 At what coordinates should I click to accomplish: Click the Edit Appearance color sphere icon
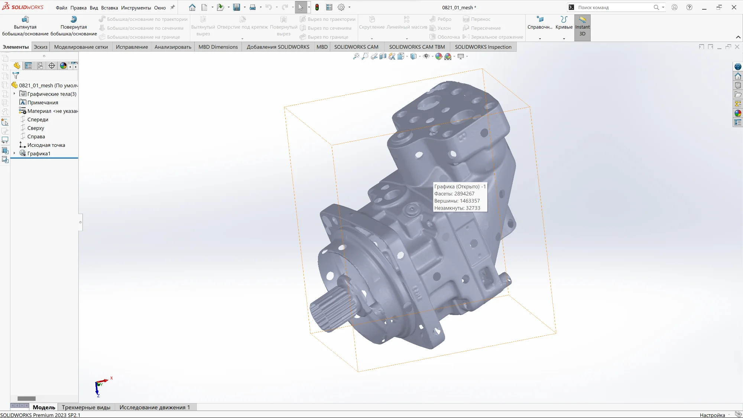point(439,56)
